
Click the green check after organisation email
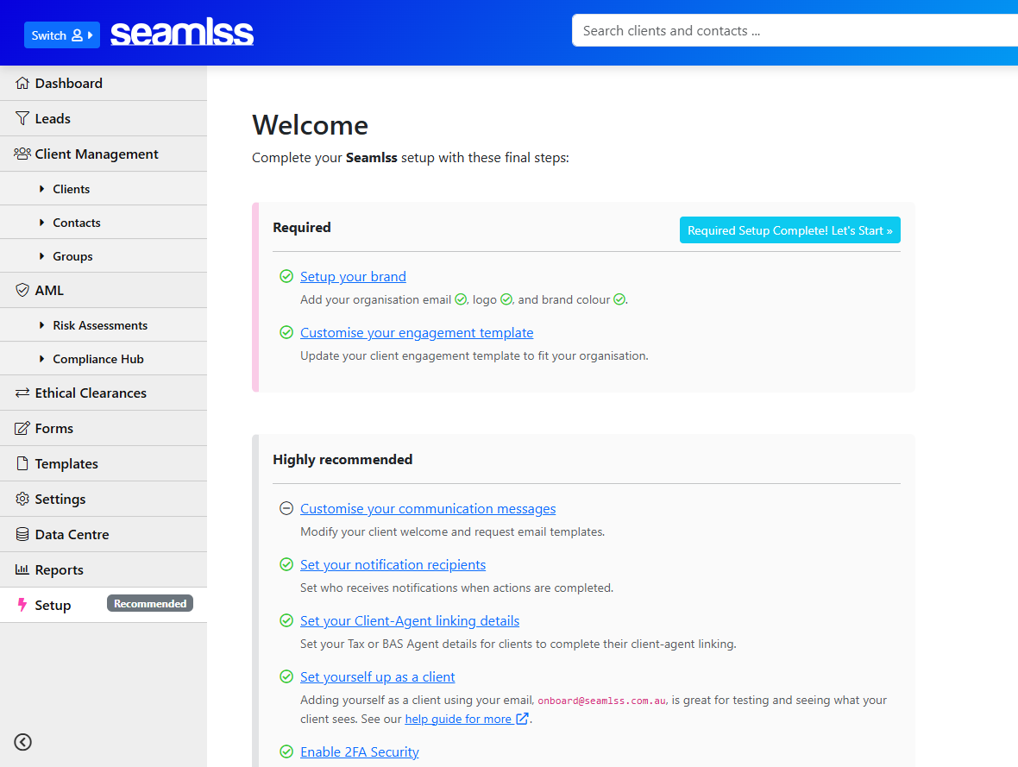click(461, 299)
